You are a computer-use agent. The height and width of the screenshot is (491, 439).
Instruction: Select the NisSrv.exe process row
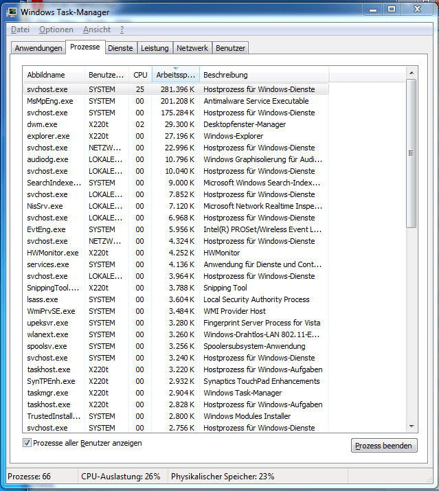(176, 206)
